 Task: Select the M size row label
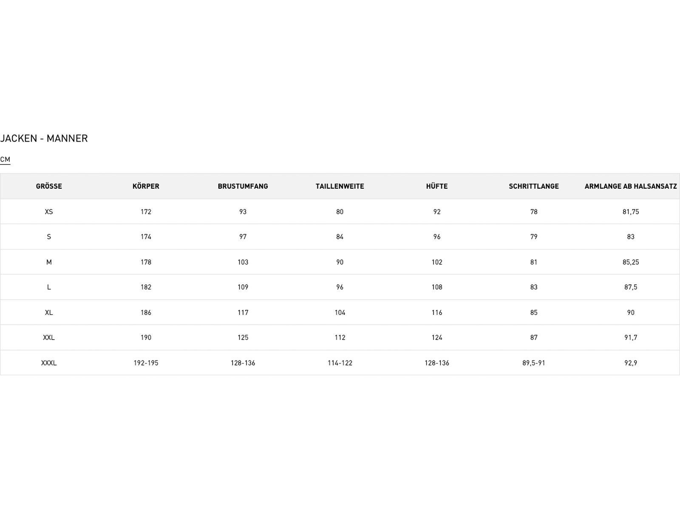(x=49, y=262)
